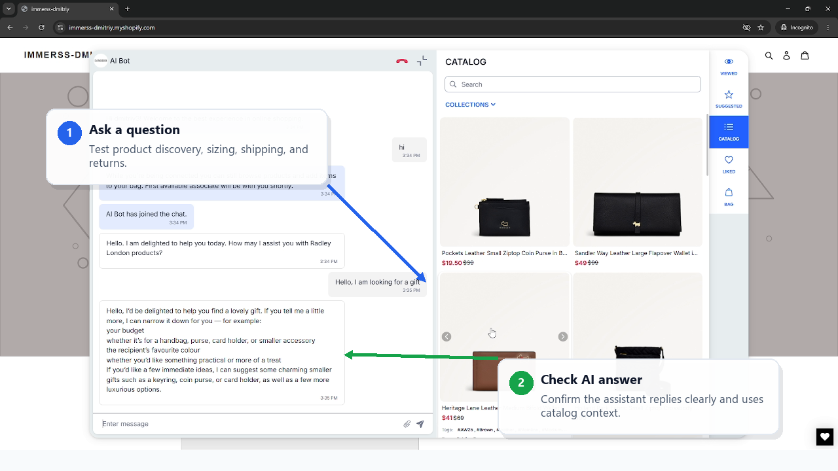Image resolution: width=838 pixels, height=471 pixels.
Task: Click the IMMERSS store logo
Action: pyautogui.click(x=57, y=55)
